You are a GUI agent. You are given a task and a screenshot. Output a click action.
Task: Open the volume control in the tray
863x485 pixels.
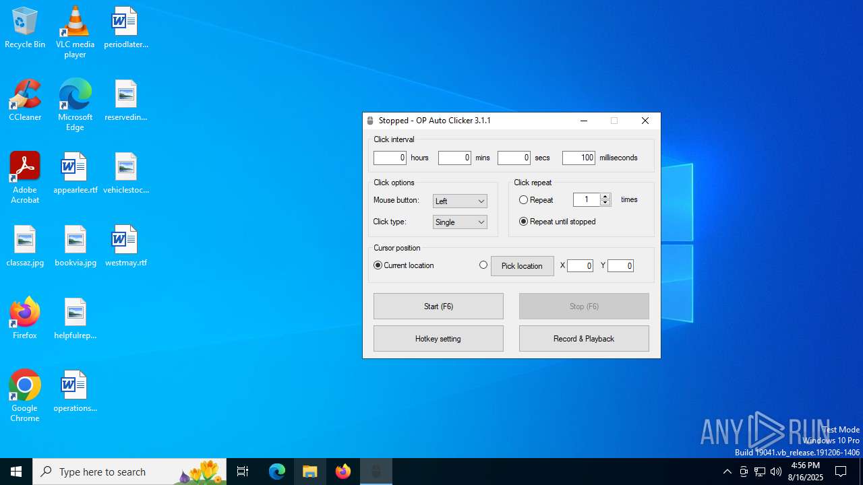[x=776, y=472]
